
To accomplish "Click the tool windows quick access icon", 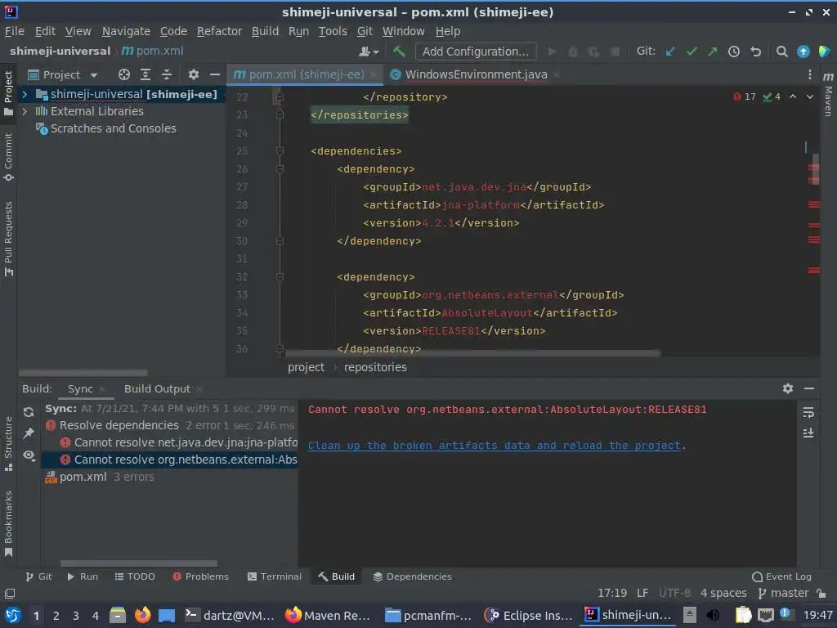I will tap(10, 594).
